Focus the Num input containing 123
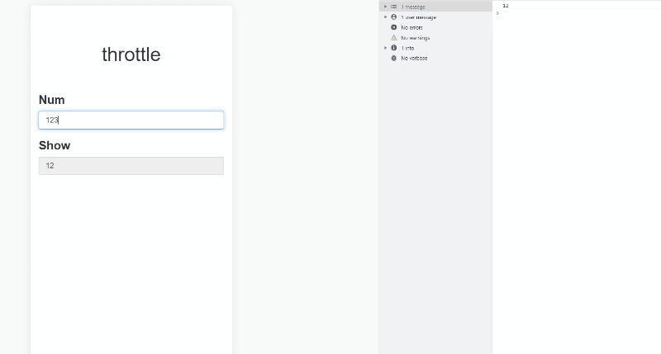This screenshot has height=354, width=661. click(x=131, y=120)
